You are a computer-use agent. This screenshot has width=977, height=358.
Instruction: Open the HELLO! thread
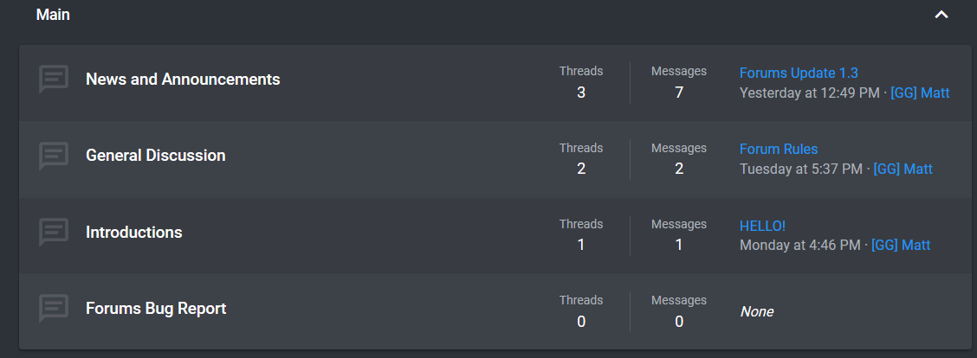(x=763, y=226)
